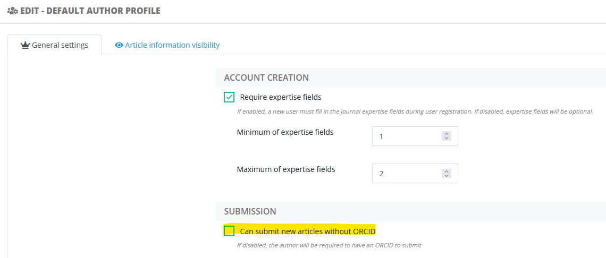Click the Minimum of expertise fields label
The width and height of the screenshot is (606, 258).
tap(285, 132)
